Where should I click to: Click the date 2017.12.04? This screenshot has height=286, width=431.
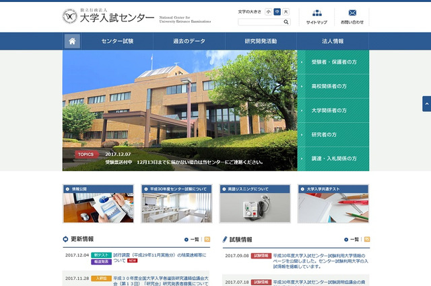click(77, 255)
